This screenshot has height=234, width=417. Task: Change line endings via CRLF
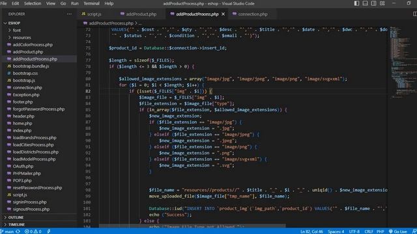click(x=369, y=231)
